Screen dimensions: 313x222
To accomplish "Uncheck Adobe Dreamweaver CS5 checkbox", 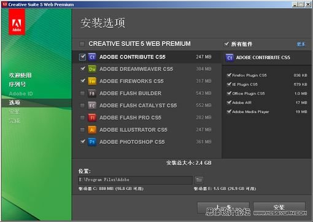I will (83, 69).
